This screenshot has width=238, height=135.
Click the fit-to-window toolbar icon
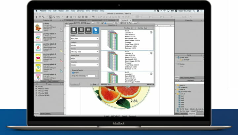(x=54, y=17)
